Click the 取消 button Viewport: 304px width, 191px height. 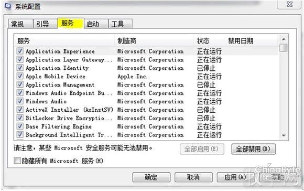pos(193,177)
